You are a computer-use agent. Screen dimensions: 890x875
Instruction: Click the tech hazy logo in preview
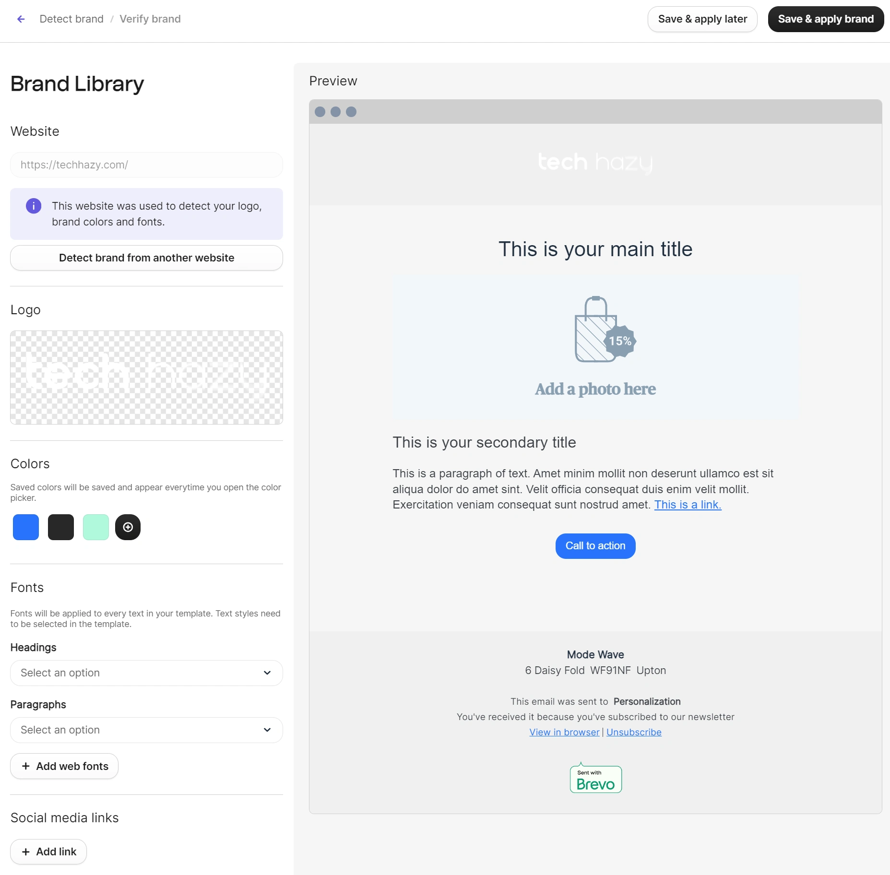595,163
